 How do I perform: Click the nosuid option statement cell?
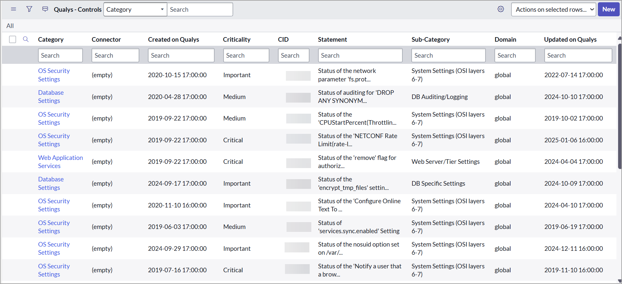[x=359, y=248]
